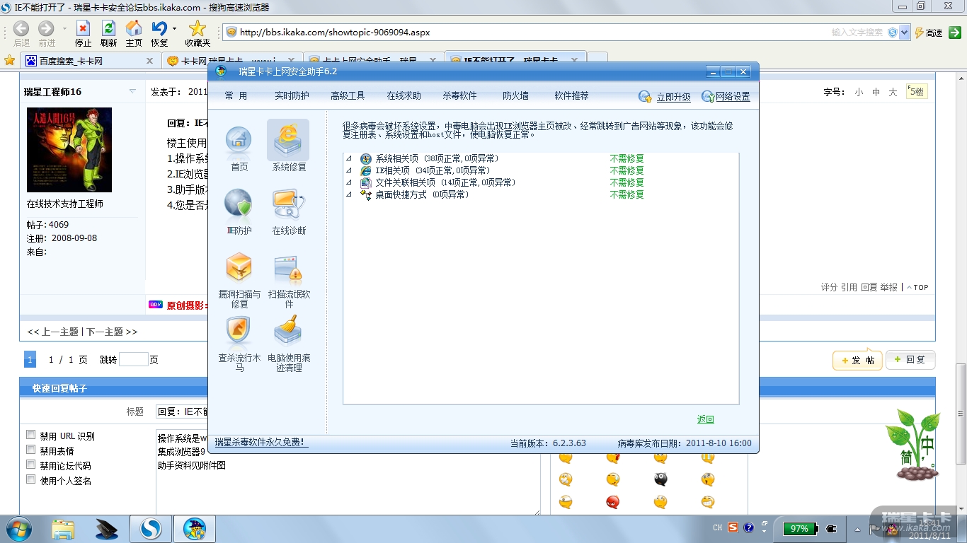Insert the red angry emoticon
The image size is (967, 543).
(613, 503)
